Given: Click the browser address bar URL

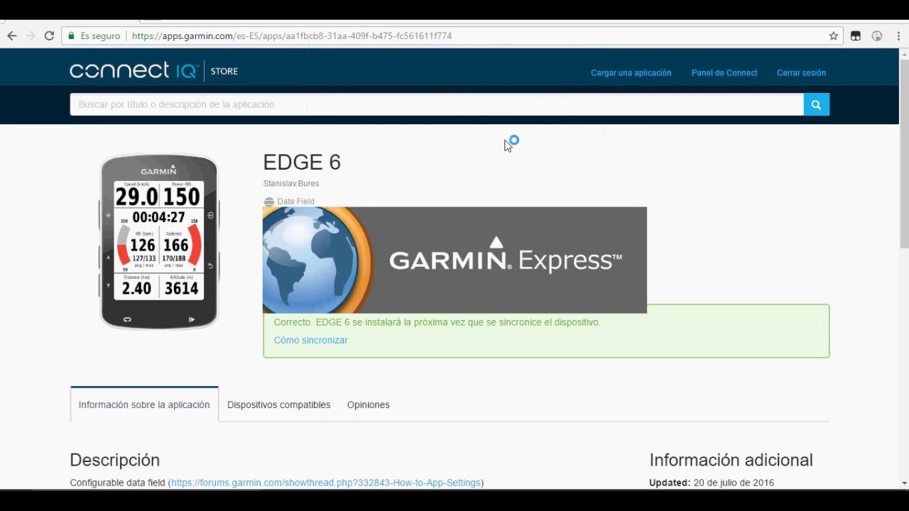Looking at the screenshot, I should (292, 35).
